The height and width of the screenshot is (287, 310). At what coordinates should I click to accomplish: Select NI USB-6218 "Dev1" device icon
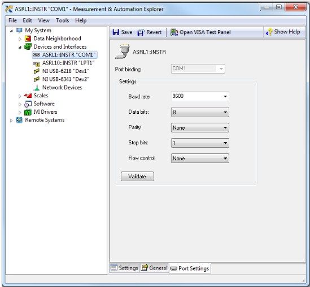click(x=37, y=71)
